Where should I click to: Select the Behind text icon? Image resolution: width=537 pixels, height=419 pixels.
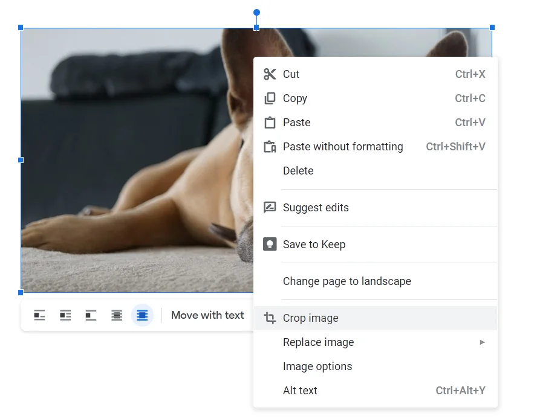coord(117,315)
